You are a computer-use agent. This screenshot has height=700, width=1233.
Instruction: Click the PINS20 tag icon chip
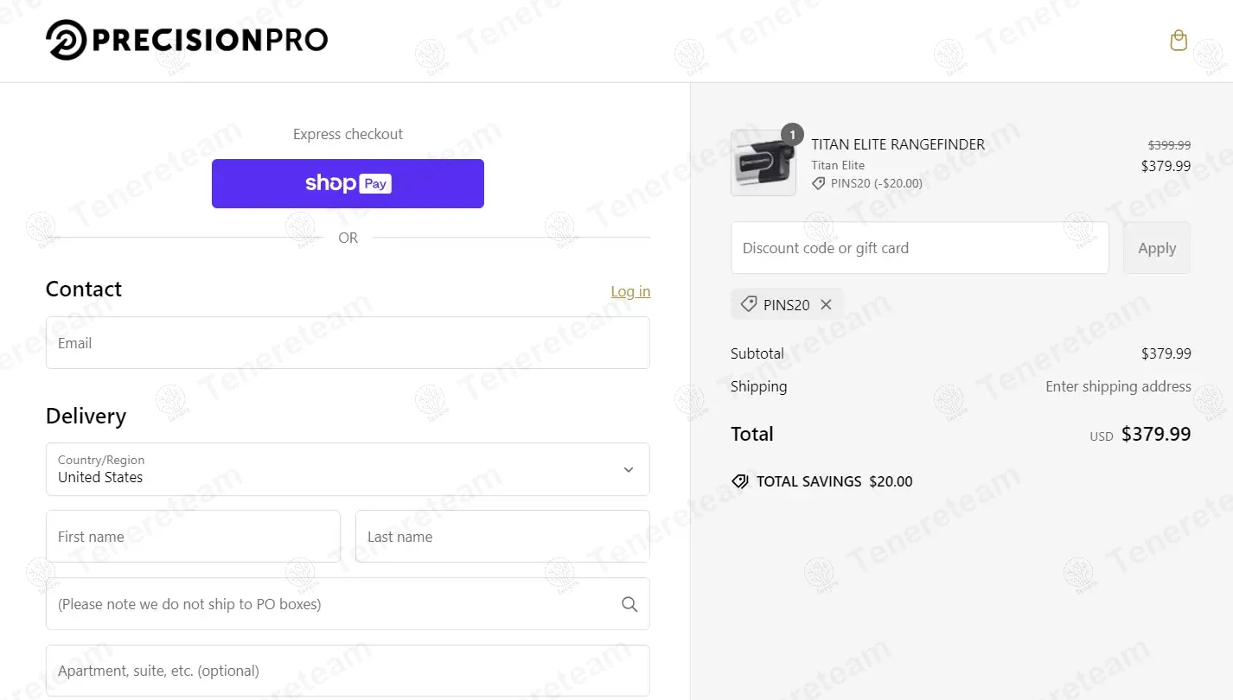point(749,304)
